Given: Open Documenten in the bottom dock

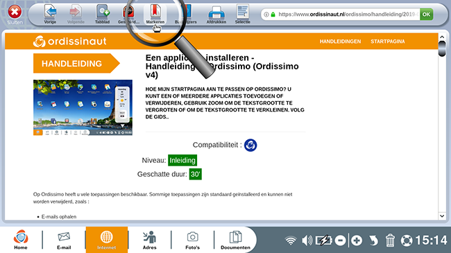Looking at the screenshot, I should click(x=235, y=240).
